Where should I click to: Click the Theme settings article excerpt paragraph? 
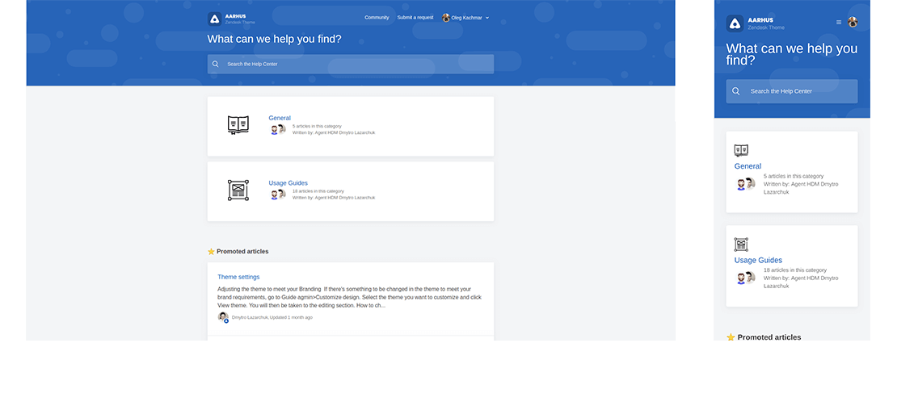[350, 297]
